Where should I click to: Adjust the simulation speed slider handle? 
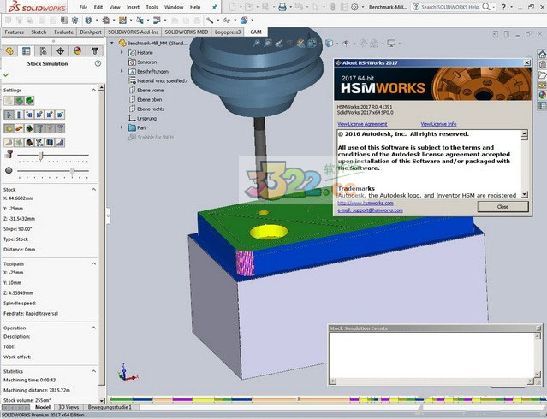pyautogui.click(x=40, y=156)
